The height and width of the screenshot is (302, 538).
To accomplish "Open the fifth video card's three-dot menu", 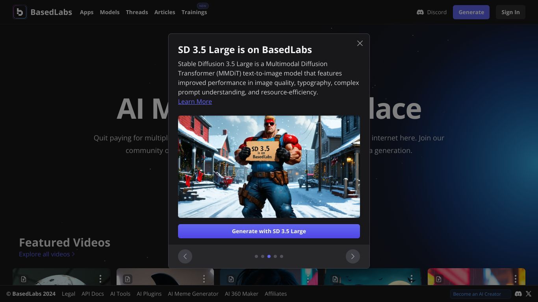I will pos(516,279).
